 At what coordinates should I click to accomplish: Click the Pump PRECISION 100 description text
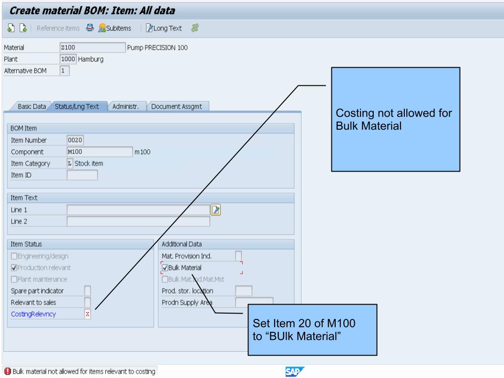coord(157,48)
